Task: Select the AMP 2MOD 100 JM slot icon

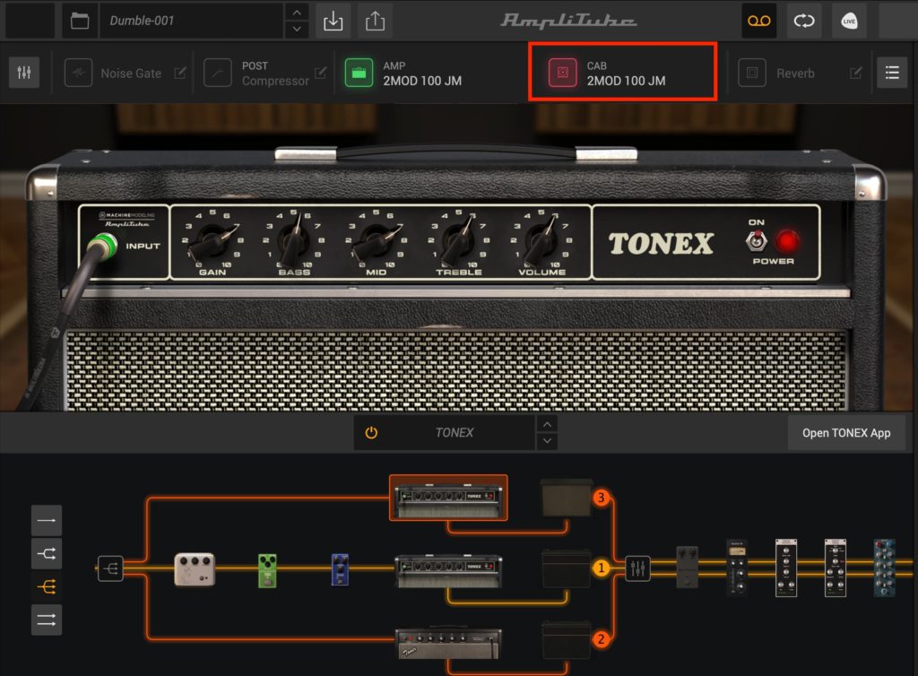Action: (358, 73)
